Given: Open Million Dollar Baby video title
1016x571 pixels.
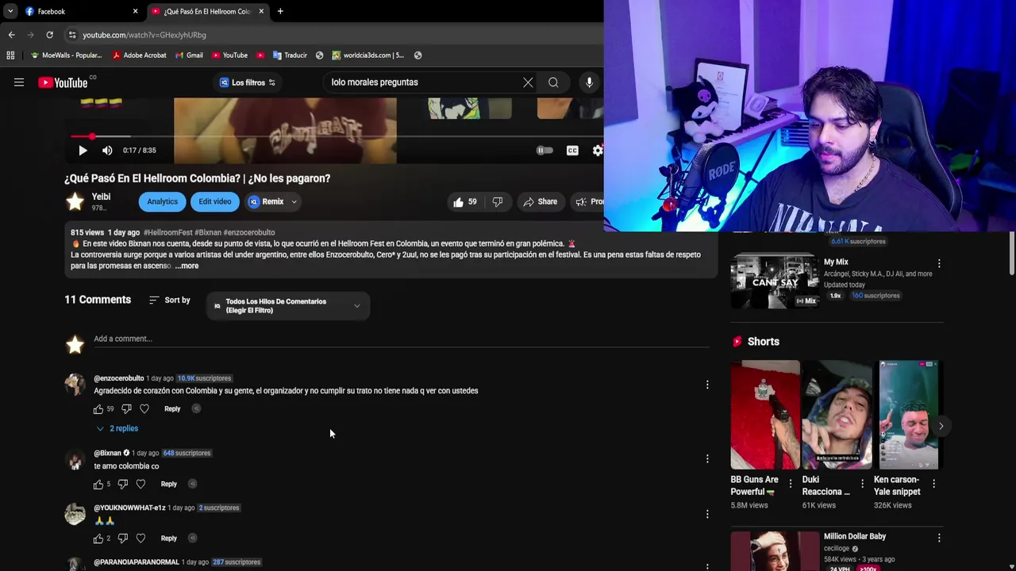Looking at the screenshot, I should click(855, 537).
